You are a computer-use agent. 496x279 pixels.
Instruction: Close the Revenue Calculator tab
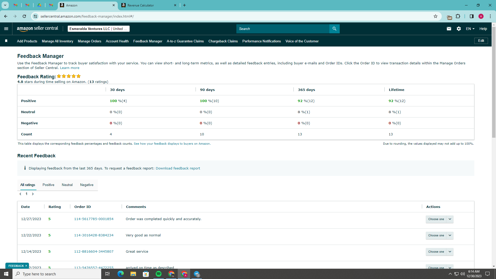175,5
